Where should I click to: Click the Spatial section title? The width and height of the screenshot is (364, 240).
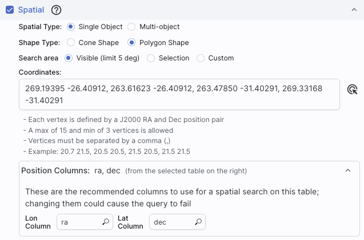point(31,10)
